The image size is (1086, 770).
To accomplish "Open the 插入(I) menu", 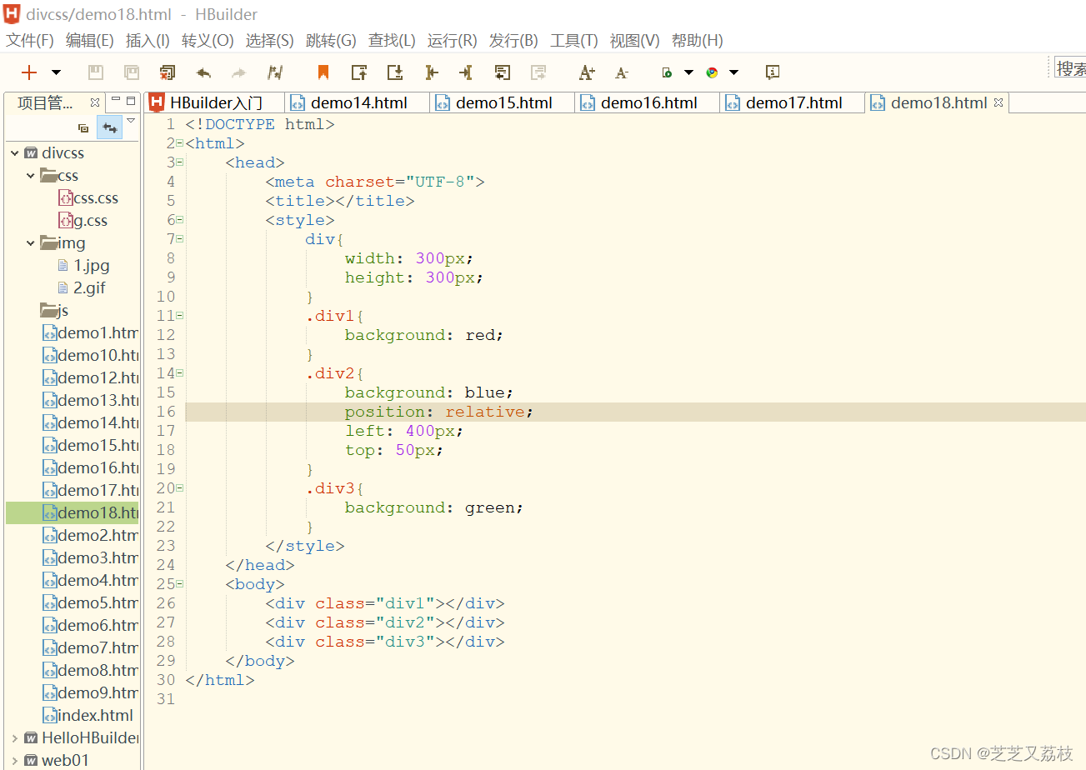I will click(x=148, y=40).
